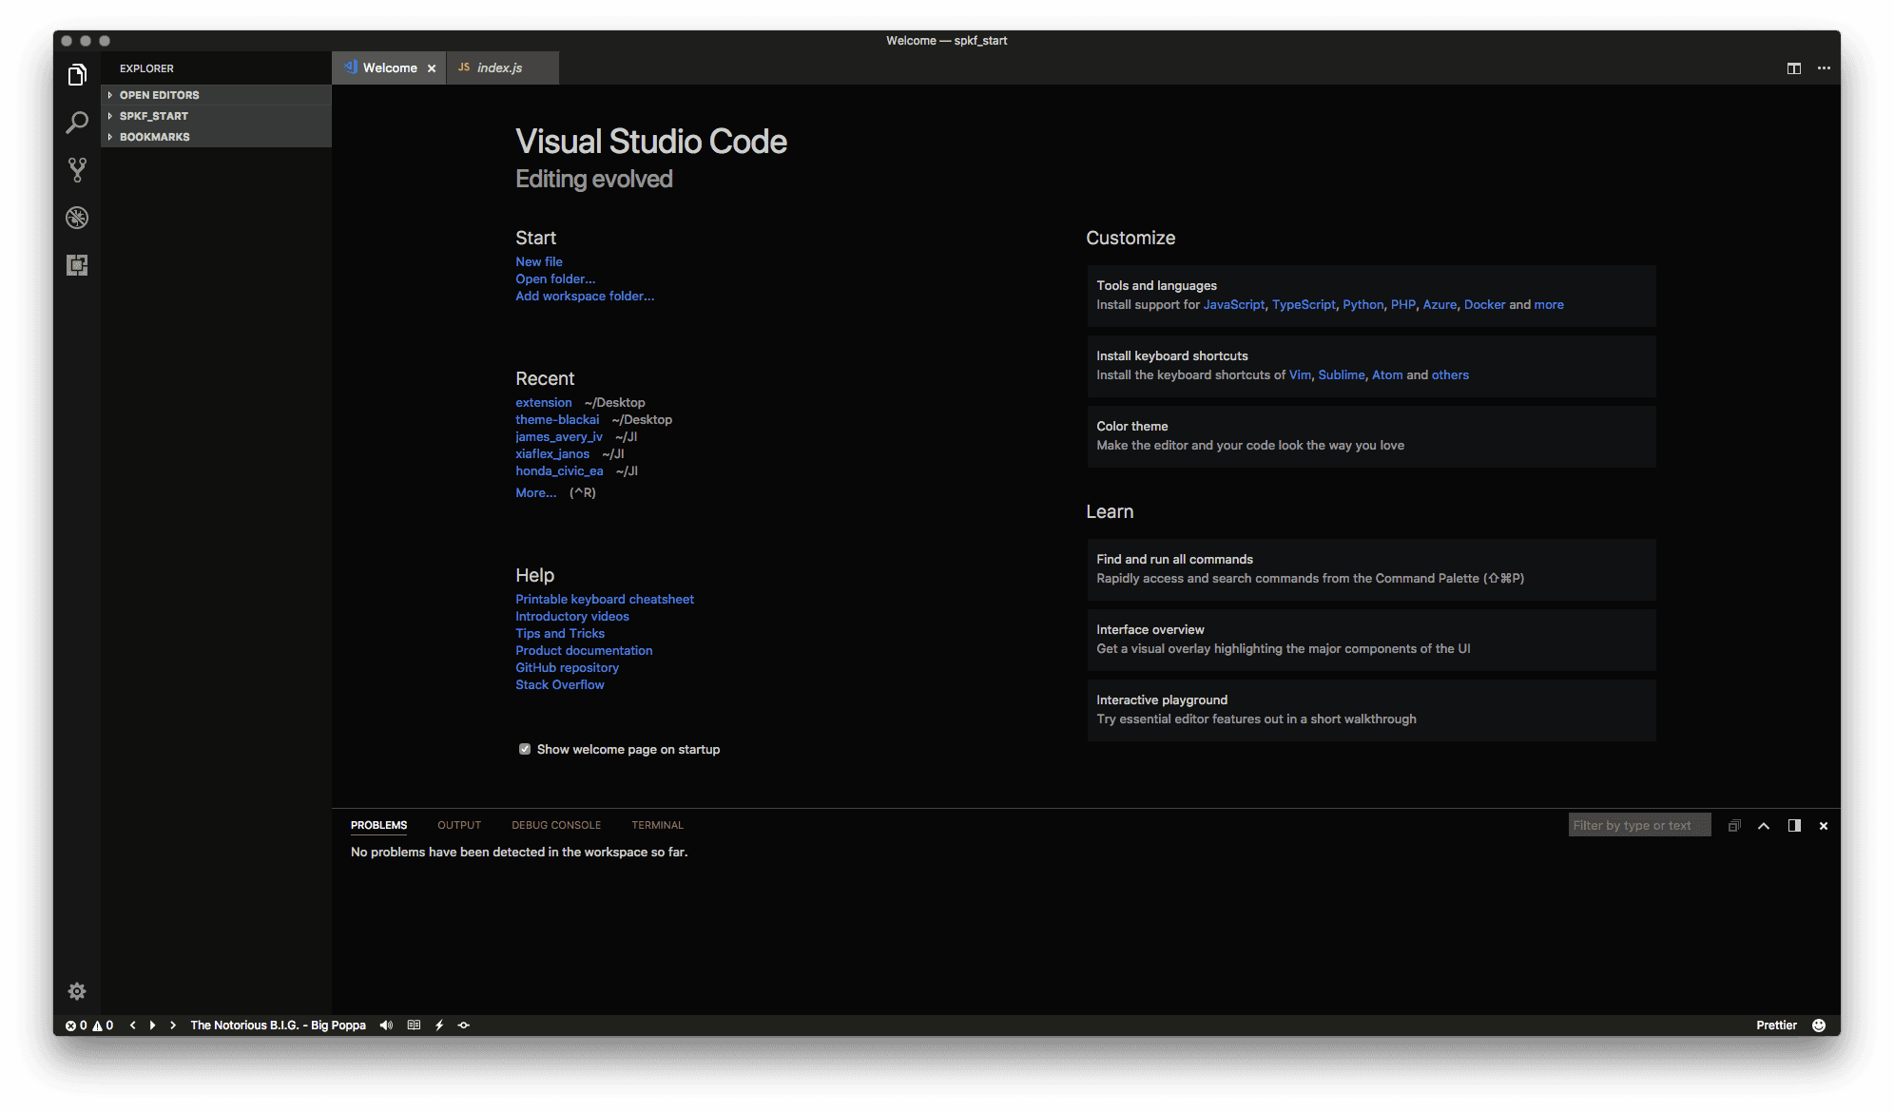Click the Filter by type or text field

[x=1638, y=825]
